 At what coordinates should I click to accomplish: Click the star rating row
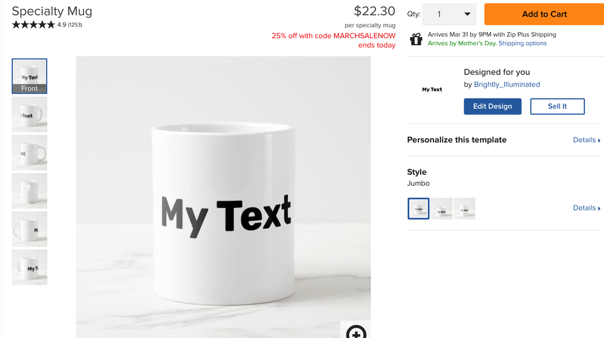click(x=33, y=25)
